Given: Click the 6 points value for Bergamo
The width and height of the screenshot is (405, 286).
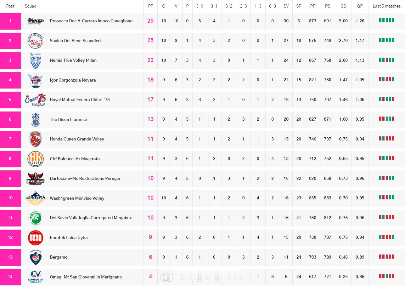Looking at the screenshot, I should (150, 257).
